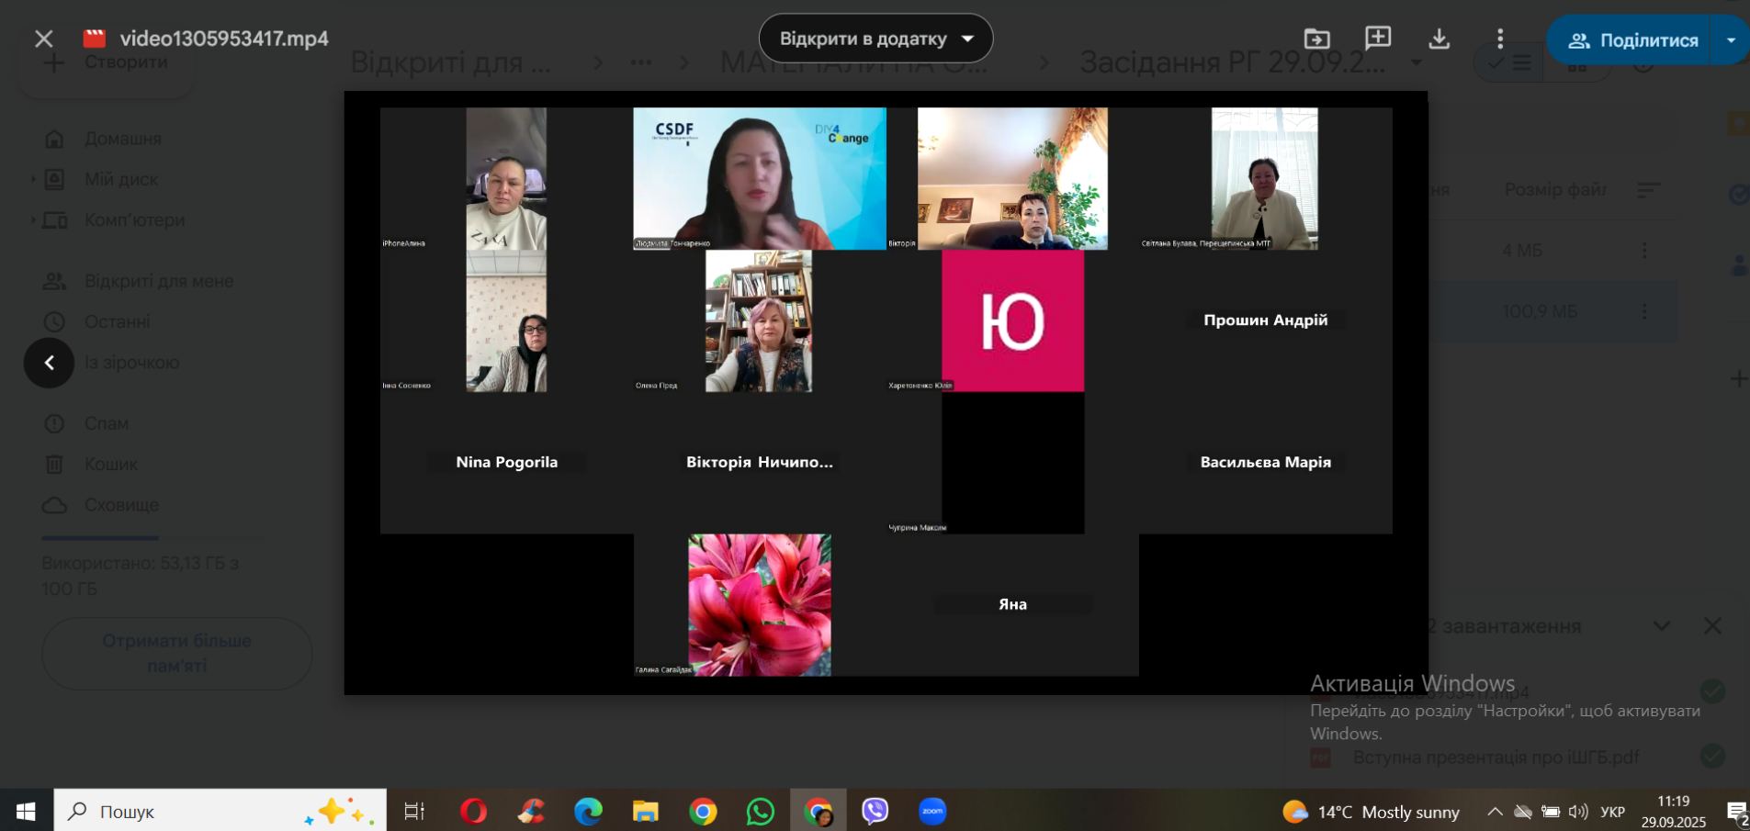Open the Відкрити в додатку dropdown
Viewport: 1750px width, 831px height.
[875, 39]
